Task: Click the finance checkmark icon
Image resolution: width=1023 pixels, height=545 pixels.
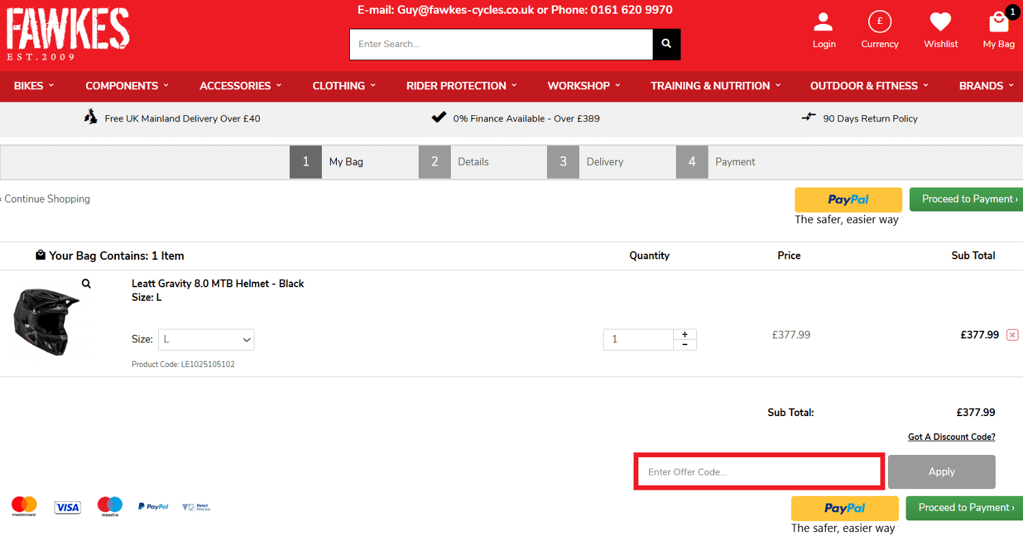Action: tap(439, 117)
